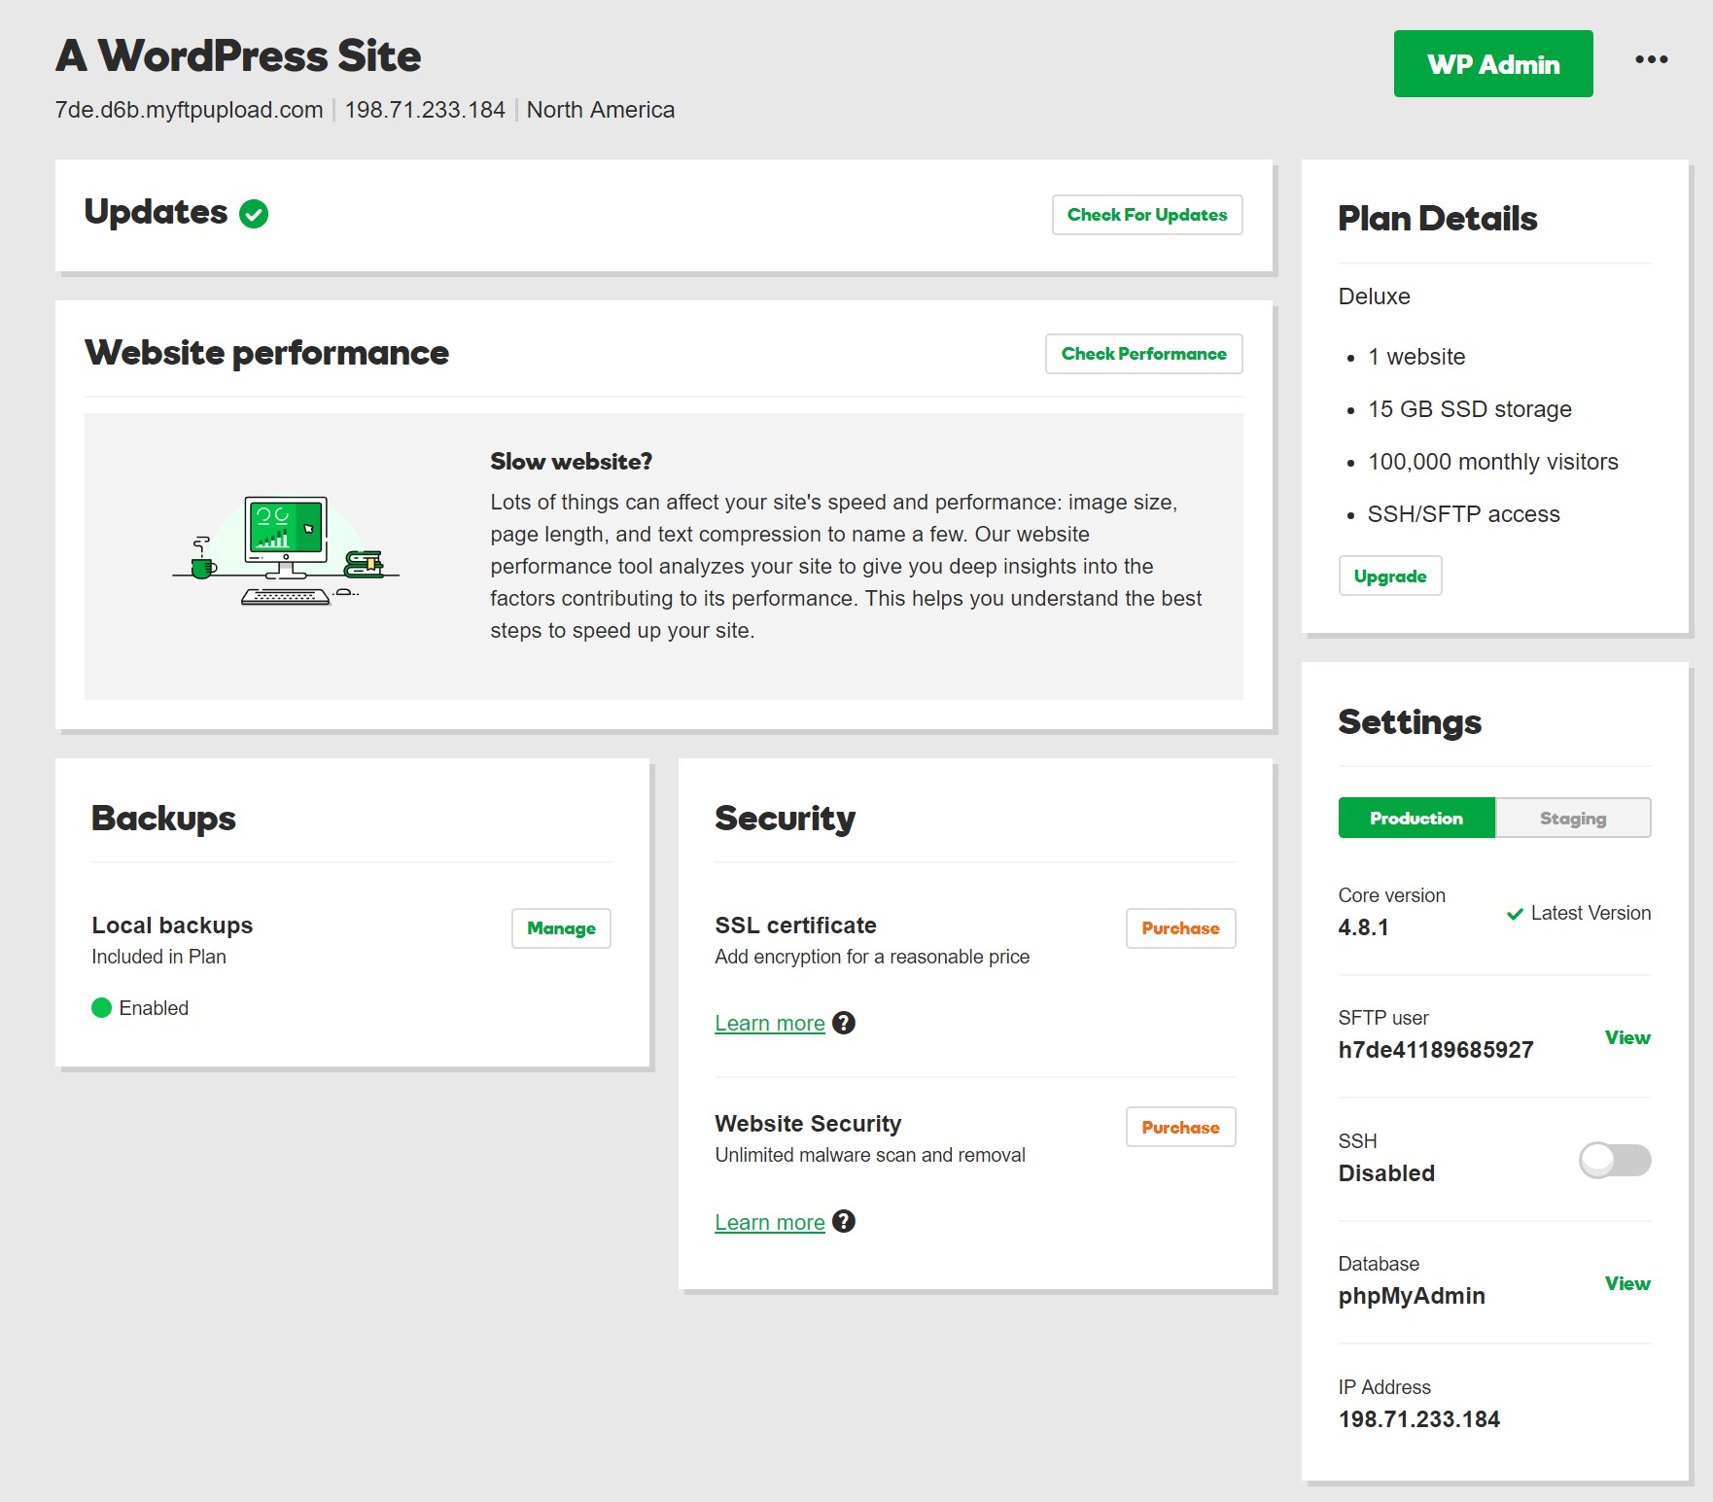This screenshot has height=1502, width=1713.
Task: Open WP Admin
Action: [x=1493, y=64]
